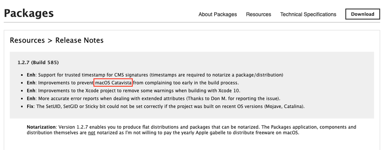Click the bold Fix label
This screenshot has width=388, height=150.
pos(30,107)
